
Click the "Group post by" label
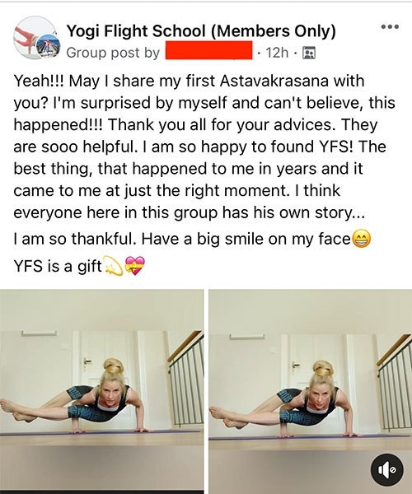[113, 53]
